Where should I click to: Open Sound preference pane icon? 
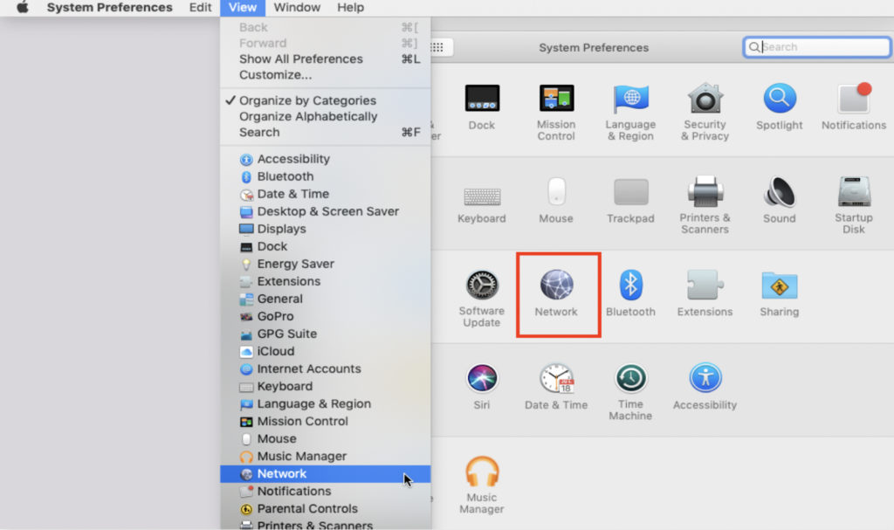780,191
